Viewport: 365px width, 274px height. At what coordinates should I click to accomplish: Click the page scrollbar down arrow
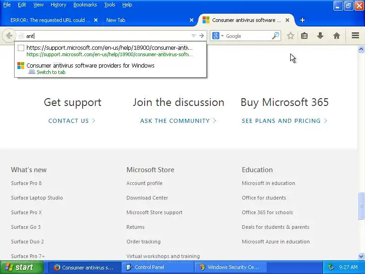point(361,256)
